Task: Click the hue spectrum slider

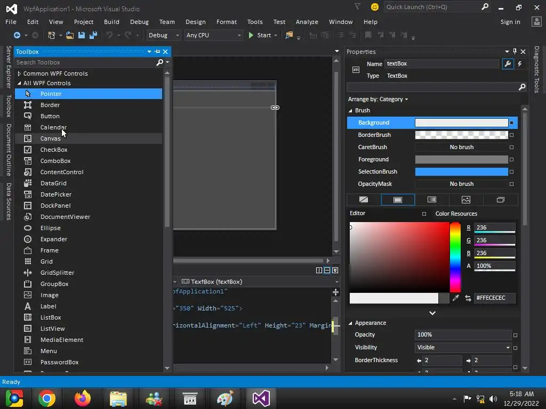Action: 455,257
